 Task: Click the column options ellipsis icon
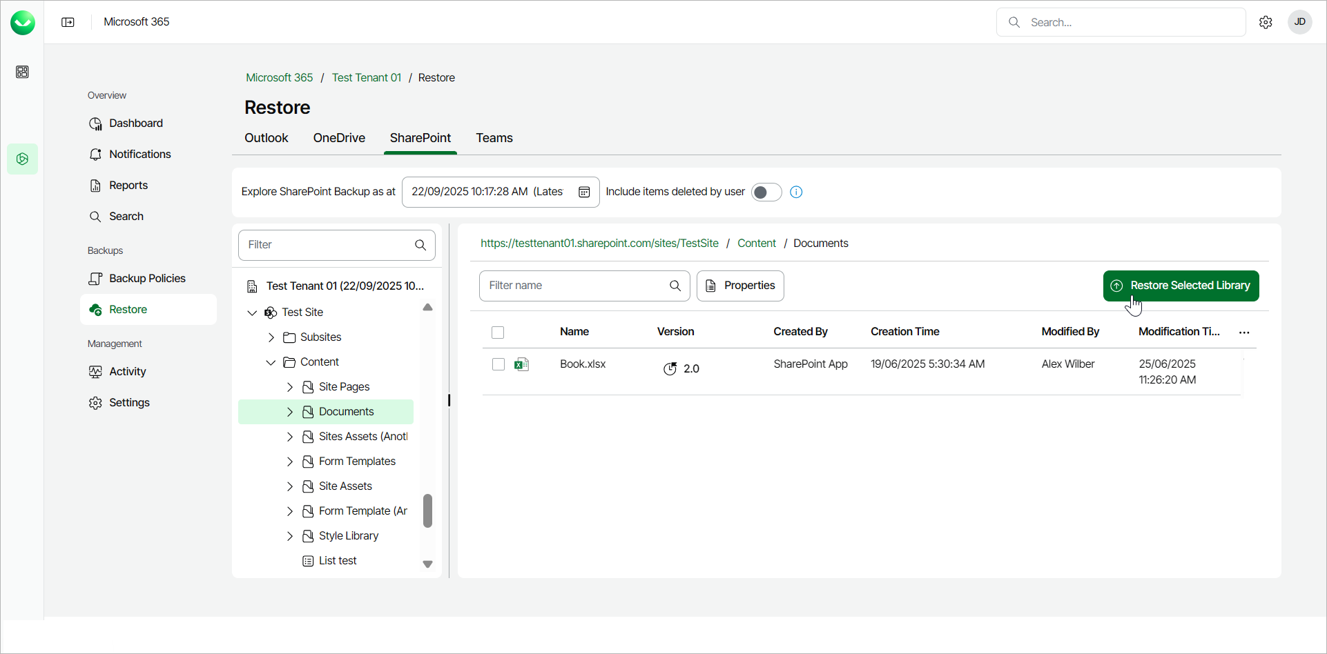(x=1244, y=333)
